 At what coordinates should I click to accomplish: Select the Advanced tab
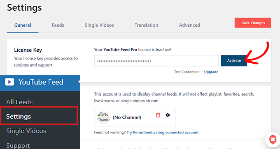tap(189, 25)
